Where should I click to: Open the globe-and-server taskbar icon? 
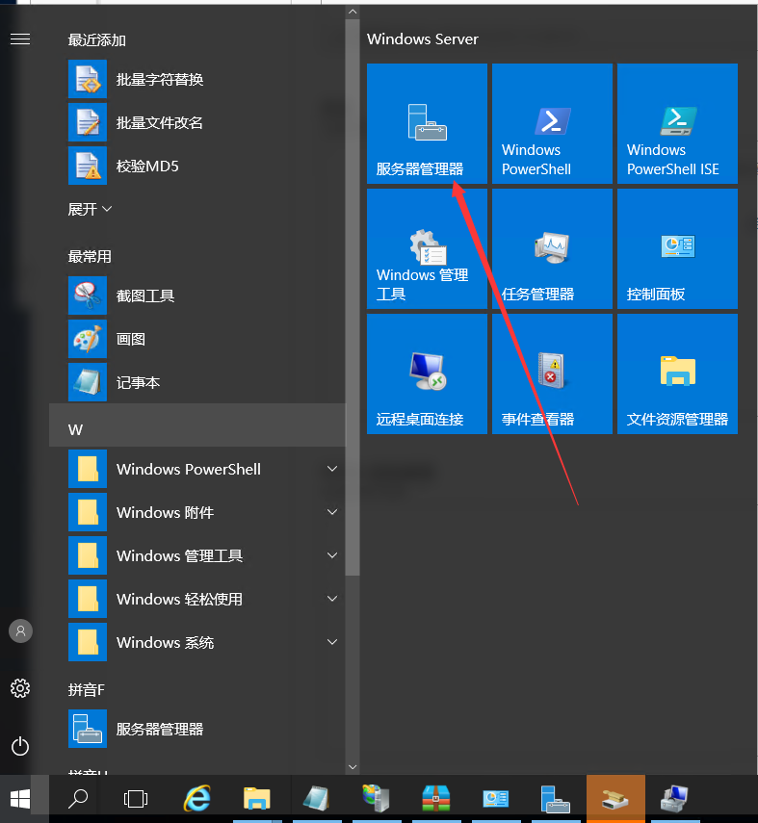coord(377,799)
